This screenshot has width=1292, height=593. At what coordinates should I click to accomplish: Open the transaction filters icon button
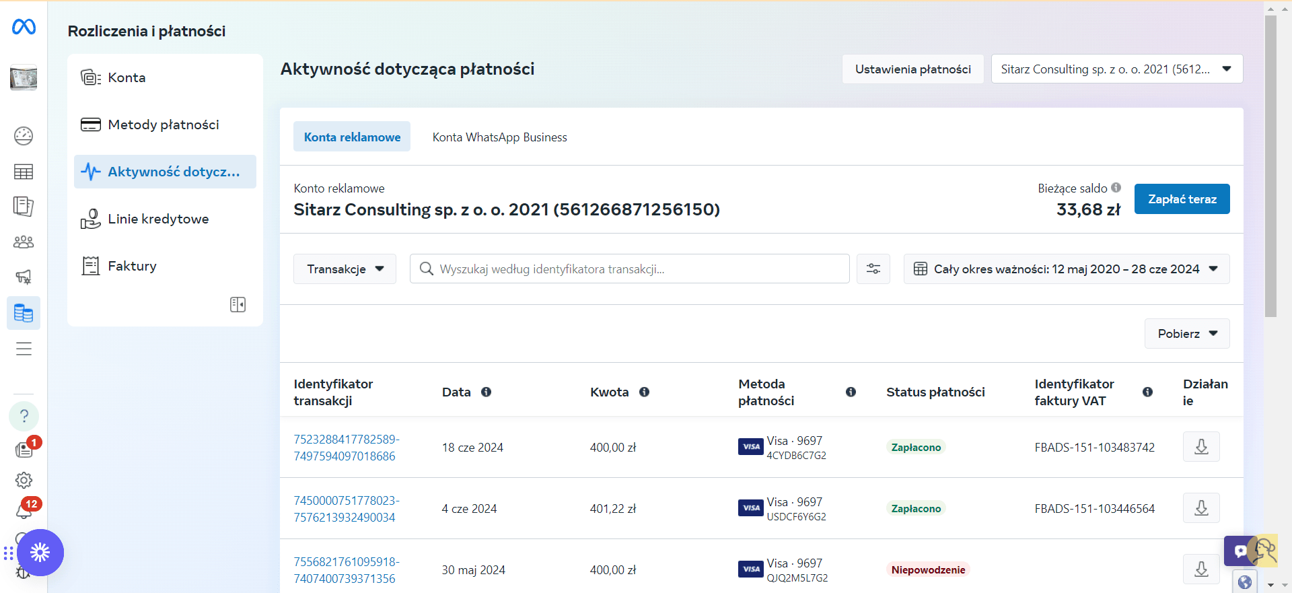pyautogui.click(x=873, y=269)
